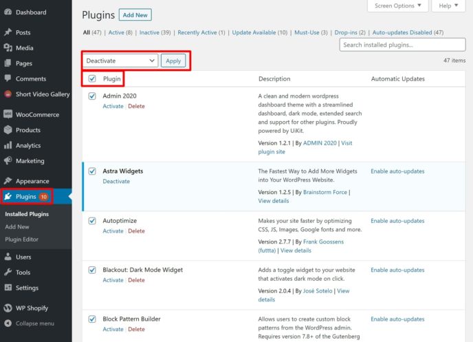Open the José Sotelo author link
This screenshot has height=342, width=473.
318,291
